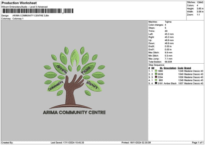Click the Left value 45.2 mm

click(x=169, y=34)
